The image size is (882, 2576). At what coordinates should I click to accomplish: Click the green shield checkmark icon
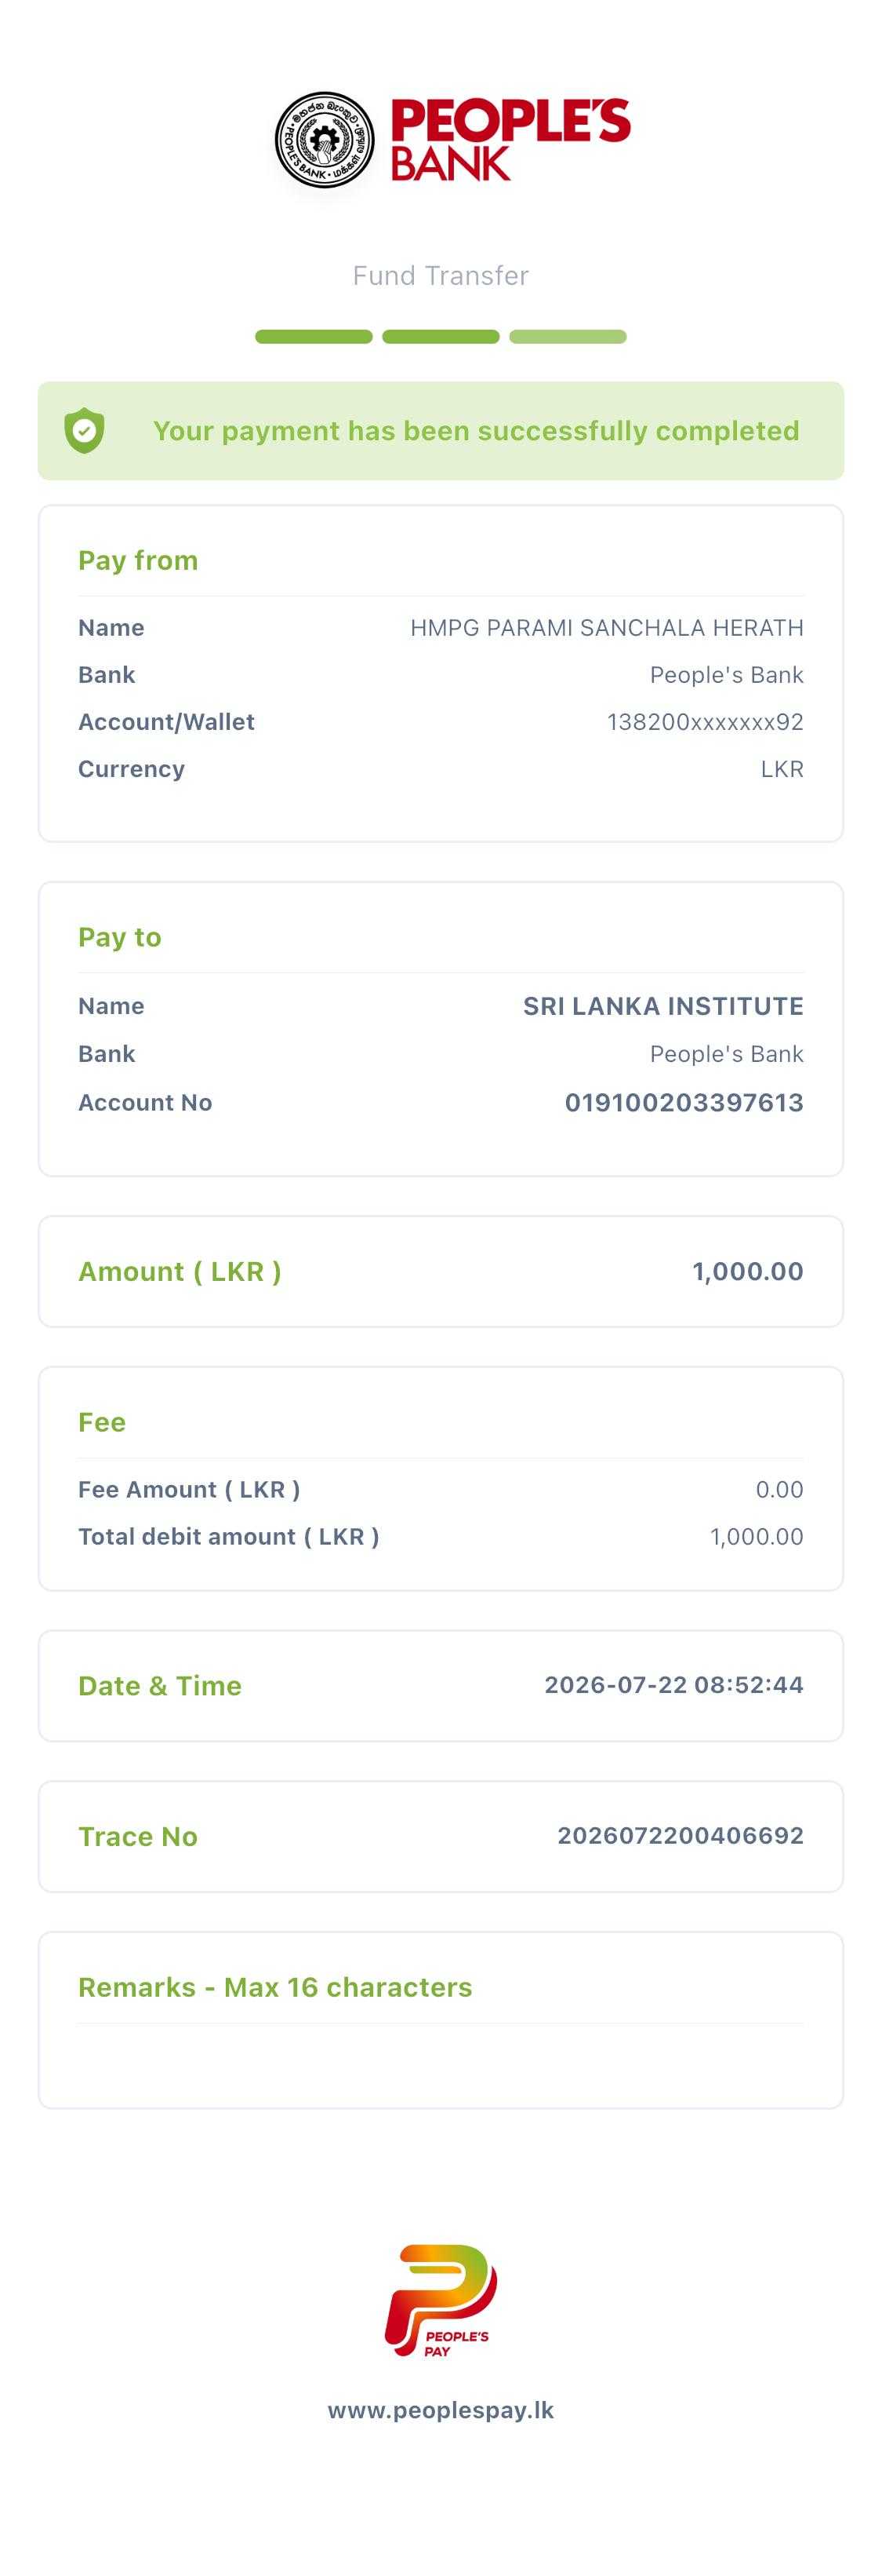[85, 431]
